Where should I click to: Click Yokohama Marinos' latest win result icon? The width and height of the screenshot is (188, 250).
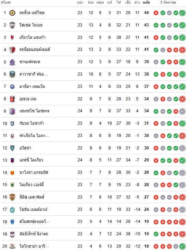[x=182, y=246]
